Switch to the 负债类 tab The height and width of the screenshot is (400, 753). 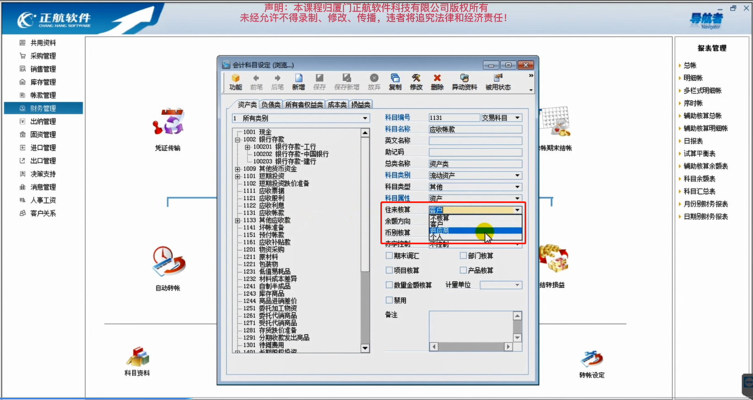click(x=271, y=105)
